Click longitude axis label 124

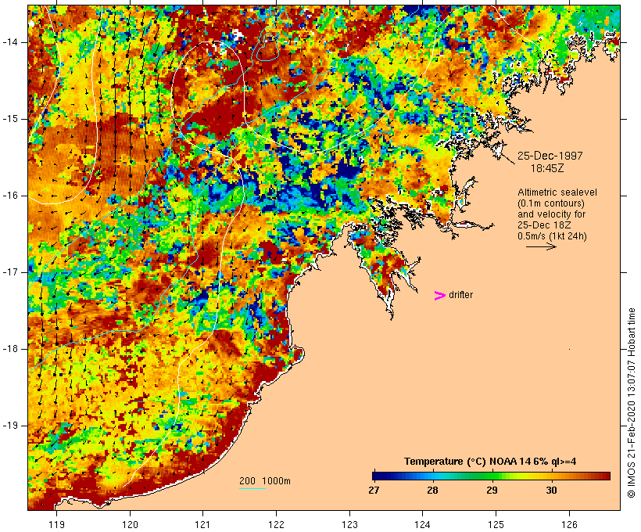[422, 524]
